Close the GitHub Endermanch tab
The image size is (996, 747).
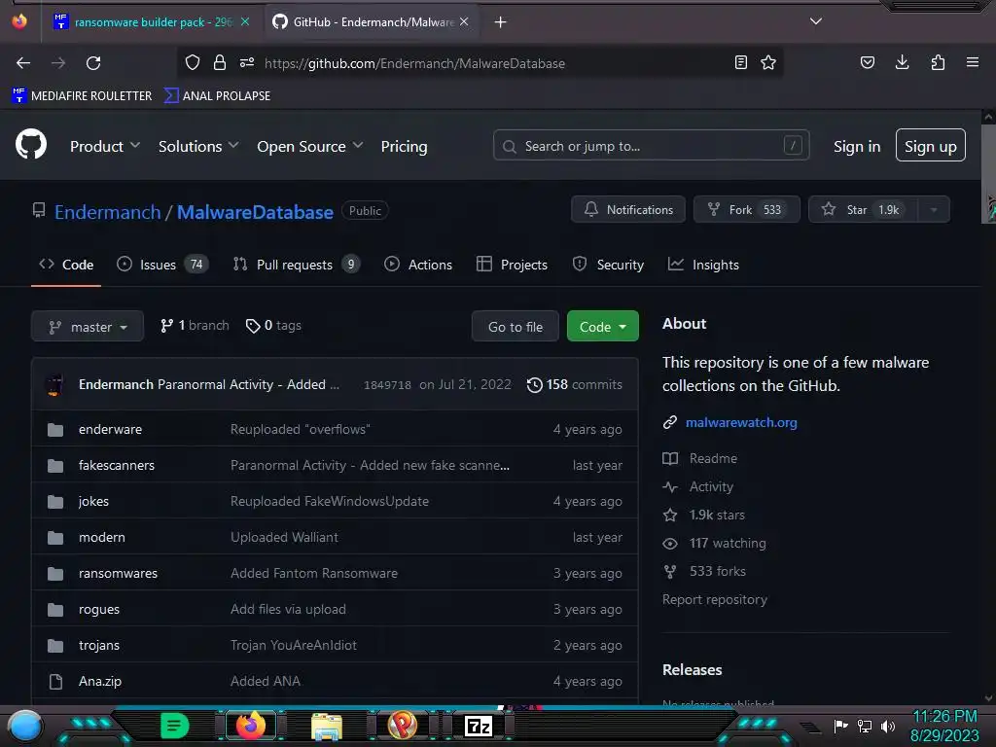(x=464, y=22)
